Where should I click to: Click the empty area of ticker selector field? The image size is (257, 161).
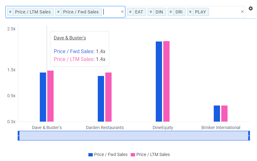click(x=224, y=12)
